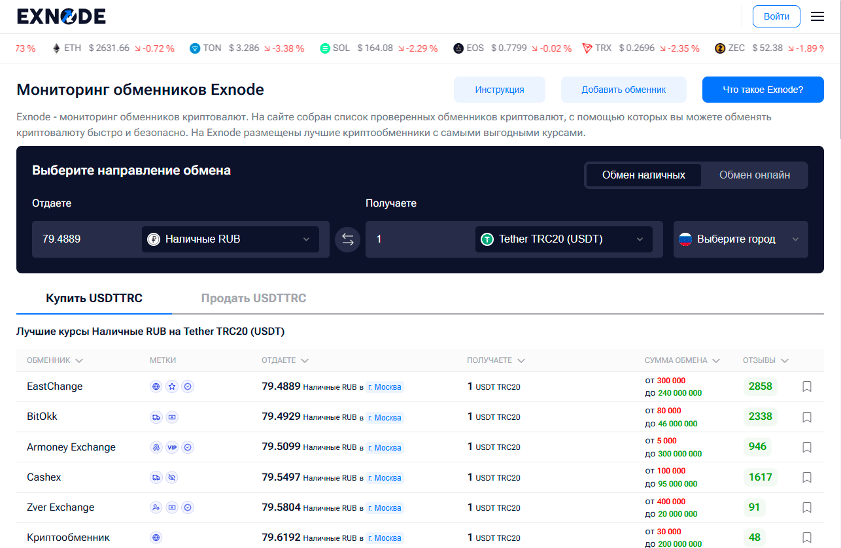Click the medal badge for Armoney Exchange
This screenshot has height=548, width=841.
pos(156,447)
